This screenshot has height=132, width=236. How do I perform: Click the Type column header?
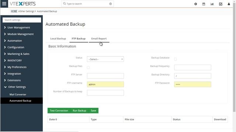click(x=106, y=120)
